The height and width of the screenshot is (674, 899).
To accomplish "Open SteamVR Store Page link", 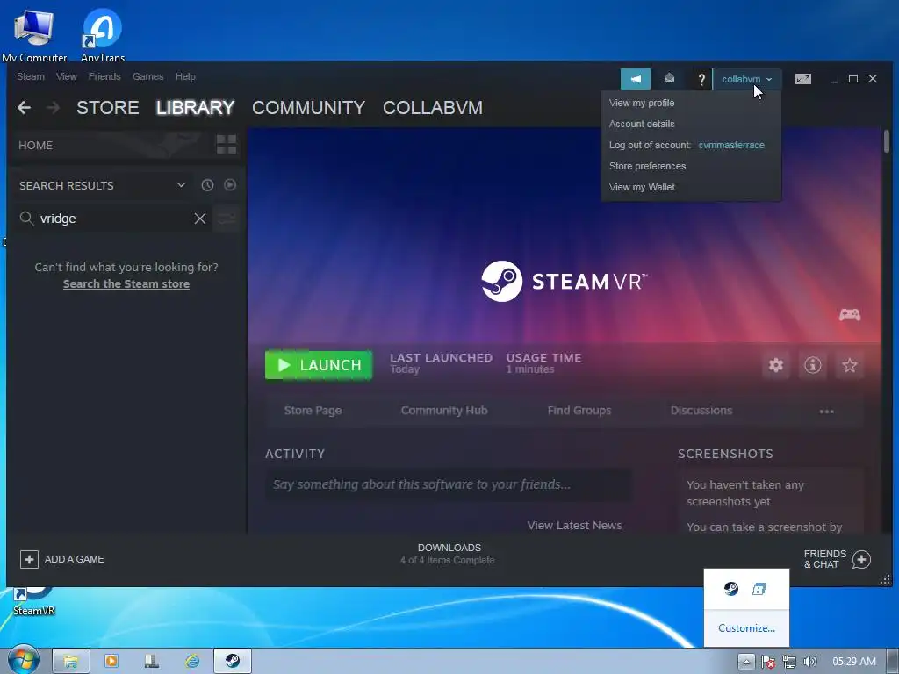I will point(313,411).
